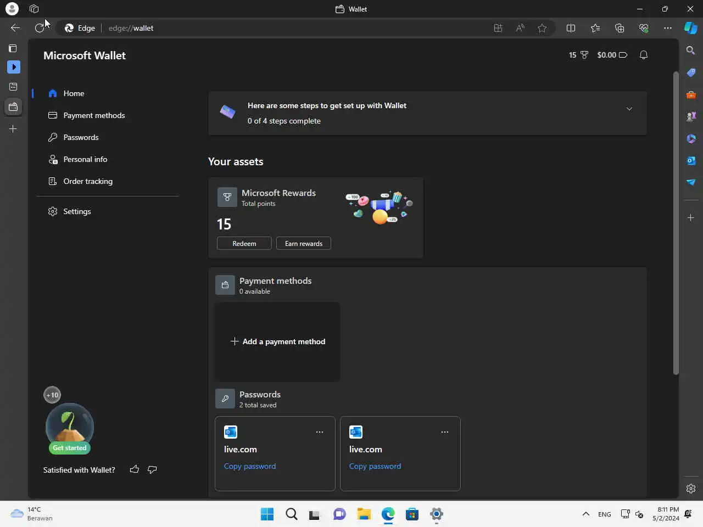Add a new sidebar app with plus icon
This screenshot has height=527, width=703.
tap(691, 218)
